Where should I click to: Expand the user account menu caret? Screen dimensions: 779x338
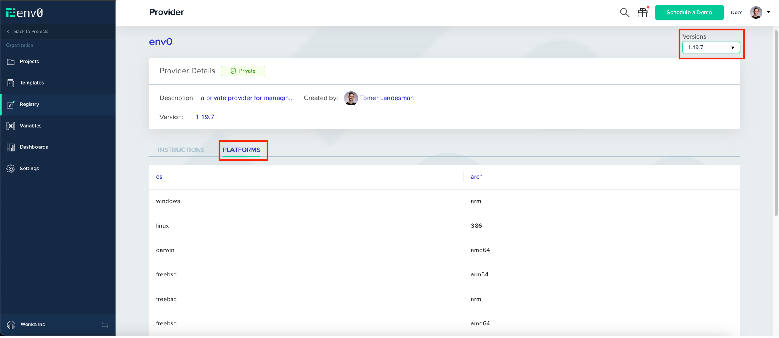[768, 12]
